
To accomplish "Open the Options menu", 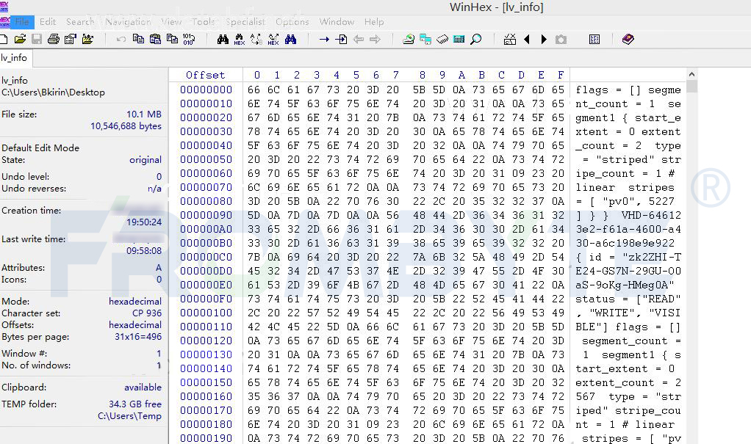I will click(292, 21).
